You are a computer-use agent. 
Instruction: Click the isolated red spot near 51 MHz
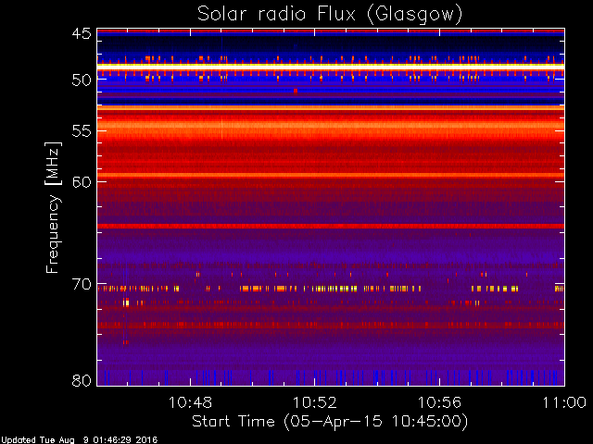tap(296, 91)
